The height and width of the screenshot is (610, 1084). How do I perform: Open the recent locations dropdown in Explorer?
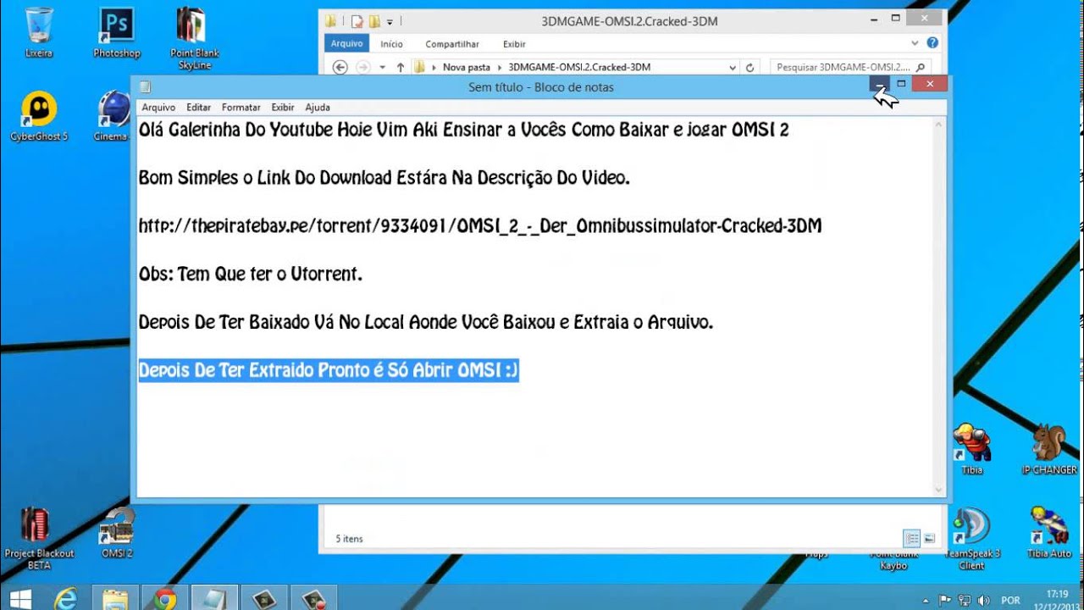(x=383, y=67)
